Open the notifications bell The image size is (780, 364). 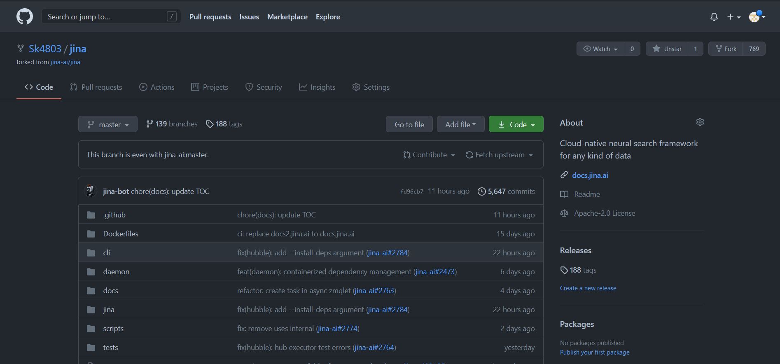(x=714, y=17)
